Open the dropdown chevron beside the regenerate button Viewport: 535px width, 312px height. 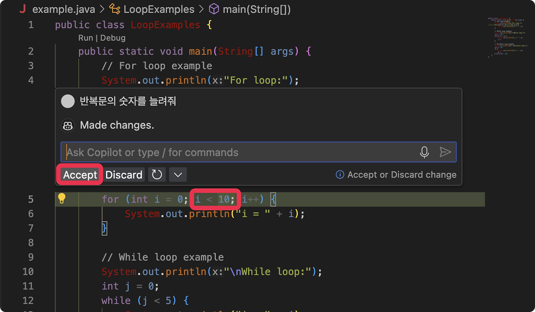pyautogui.click(x=177, y=174)
